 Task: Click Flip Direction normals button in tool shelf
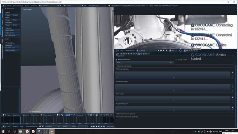[x=12, y=33]
